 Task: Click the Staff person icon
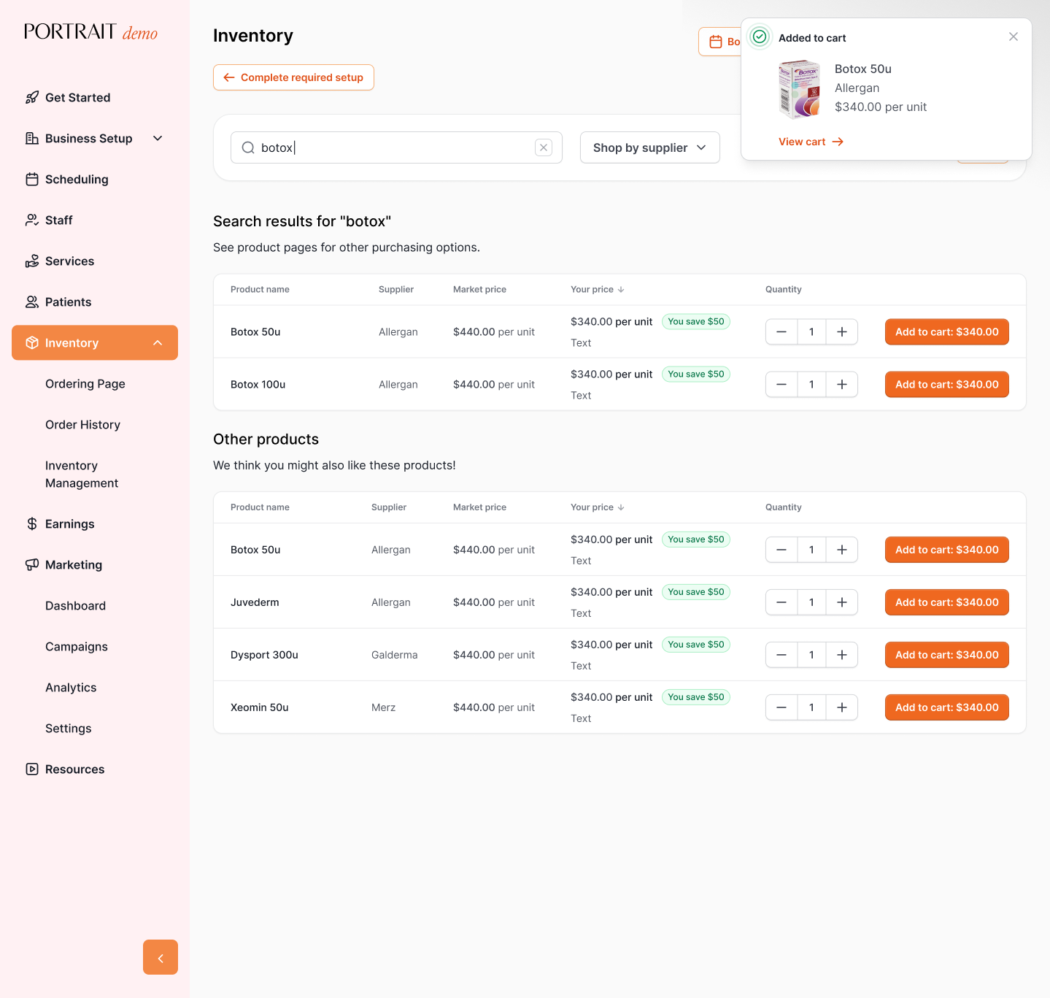[x=32, y=220]
